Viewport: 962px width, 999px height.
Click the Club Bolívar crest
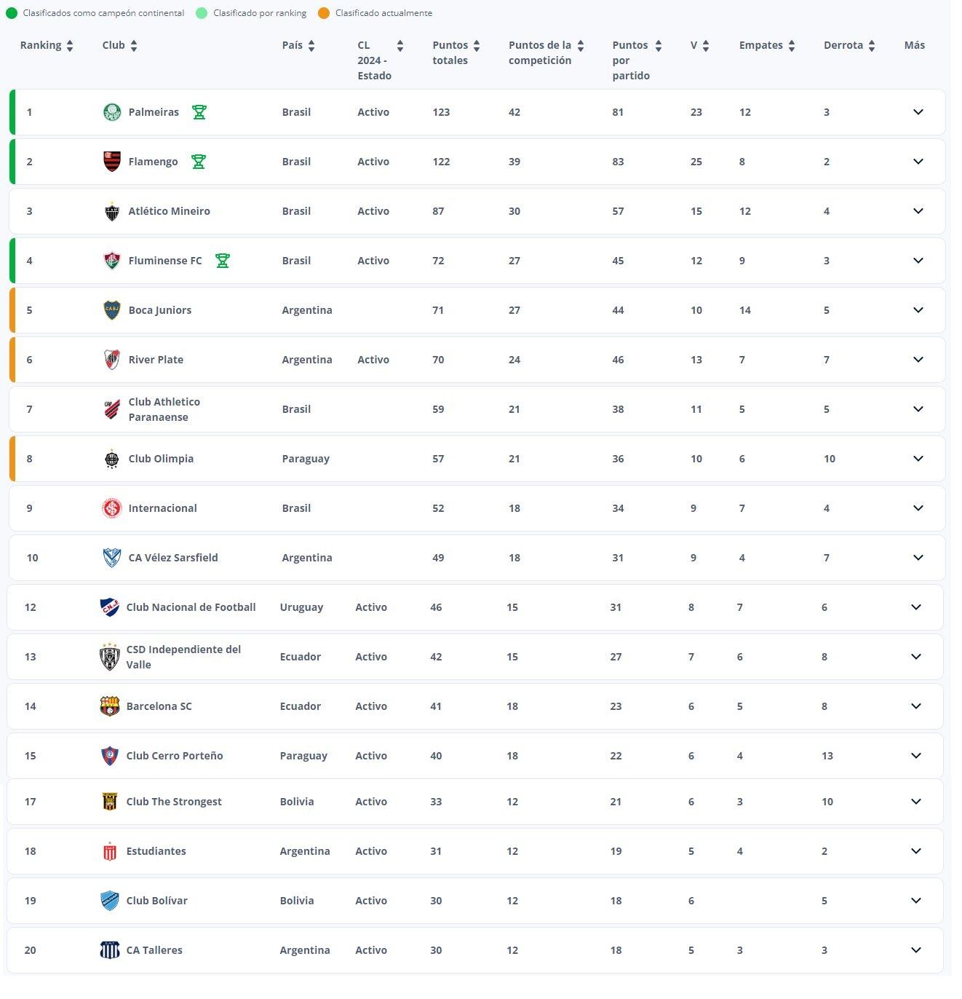tap(110, 901)
